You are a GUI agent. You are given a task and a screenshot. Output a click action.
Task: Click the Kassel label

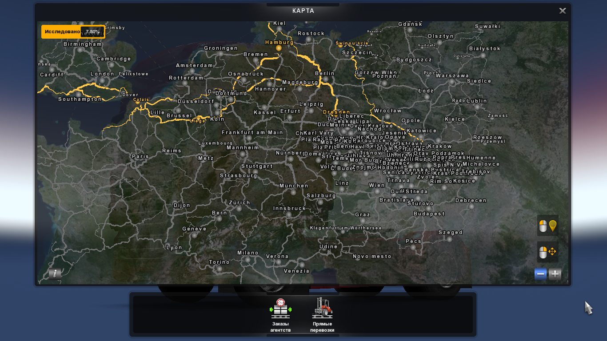265,112
